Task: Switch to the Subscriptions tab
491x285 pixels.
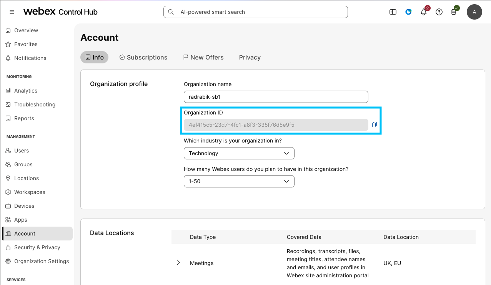Action: coord(143,57)
